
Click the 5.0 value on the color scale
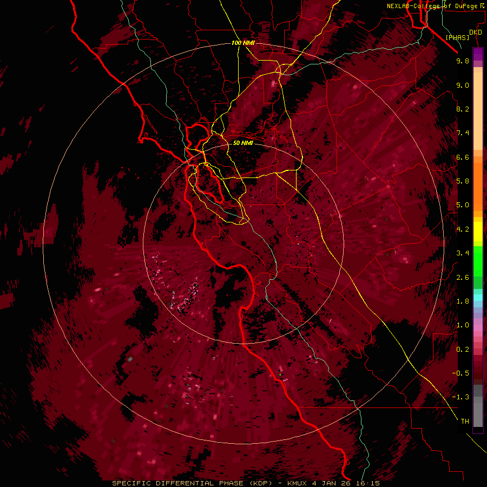[x=463, y=205]
